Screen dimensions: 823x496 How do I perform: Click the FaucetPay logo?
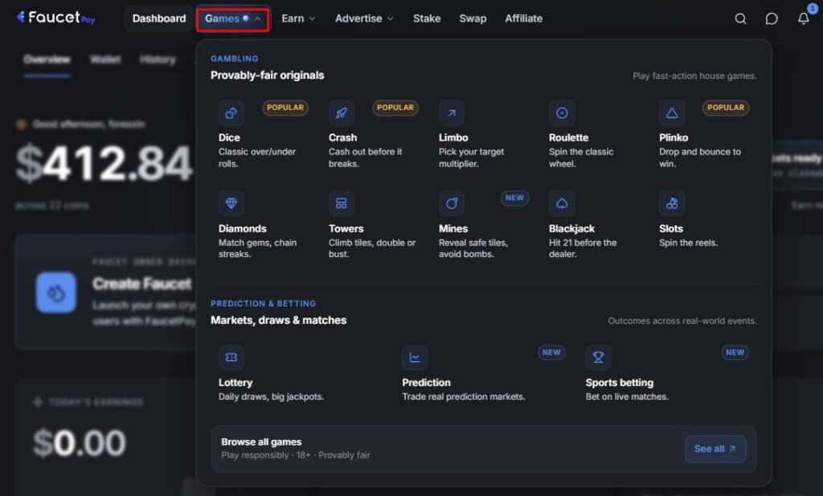[55, 18]
